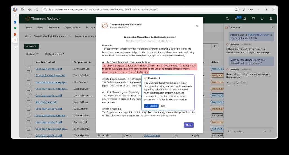289x155 pixels.
Task: Open Excel app in sidebar
Action: 15,28
